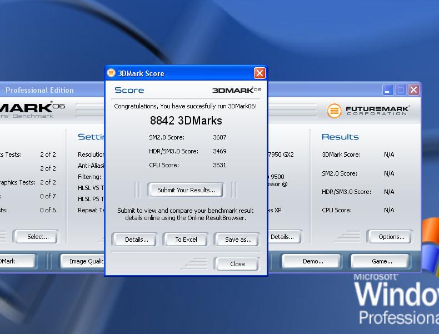Close the 3DMark06 Professional Edition main window
Screen dimensions: 439x334
(x=413, y=90)
